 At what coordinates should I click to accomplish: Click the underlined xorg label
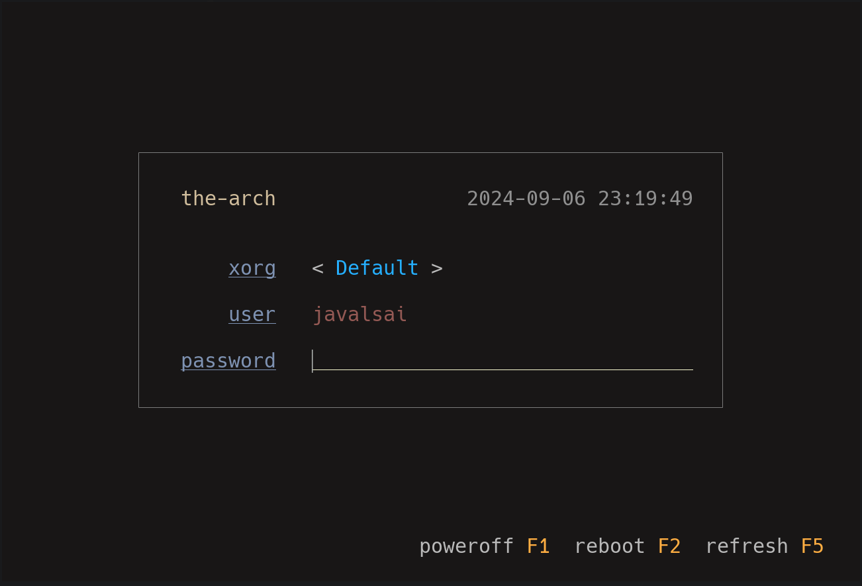pyautogui.click(x=252, y=269)
